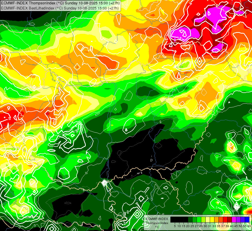Click the legend scale value 40
Screen dimensions: 252x231
(232, 226)
